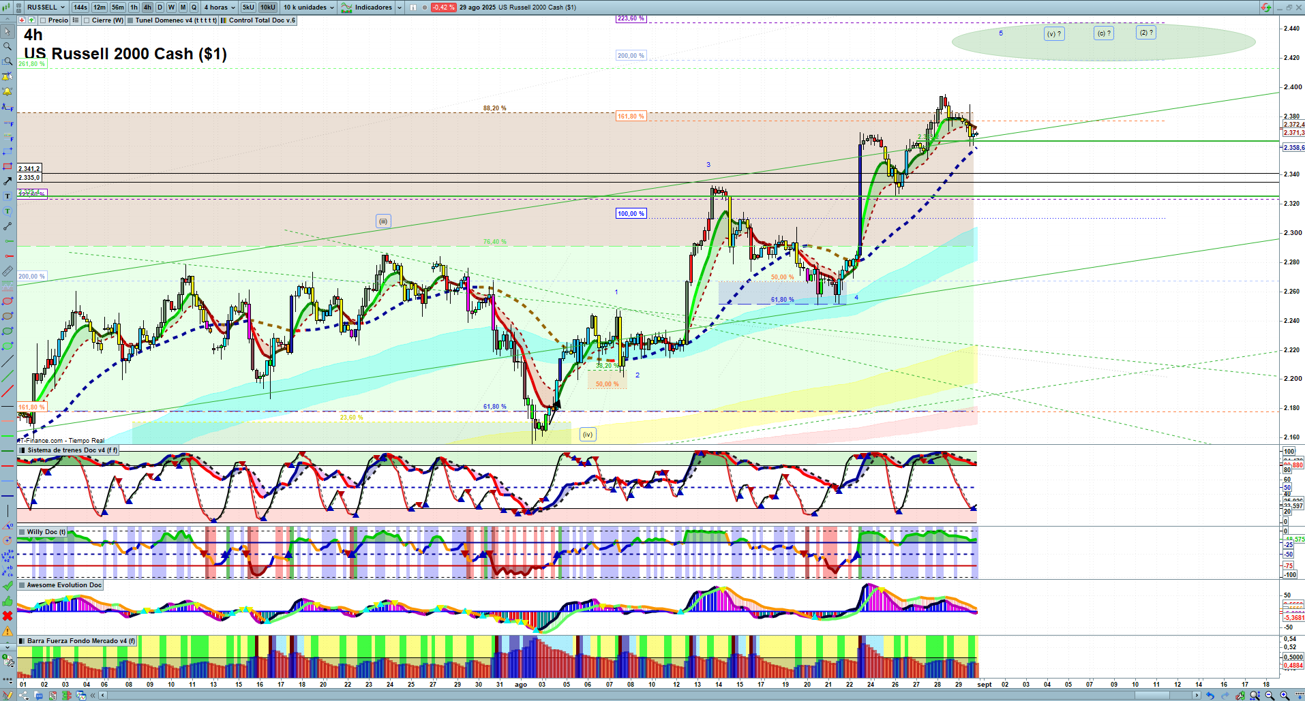Open the drawing pencil icon in bottom bar
Viewport: 1305px width, 701px height.
click(7, 696)
